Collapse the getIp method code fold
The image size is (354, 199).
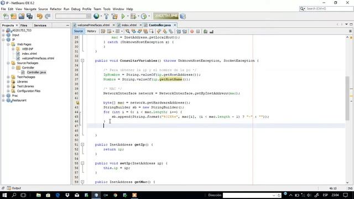tap(82, 145)
